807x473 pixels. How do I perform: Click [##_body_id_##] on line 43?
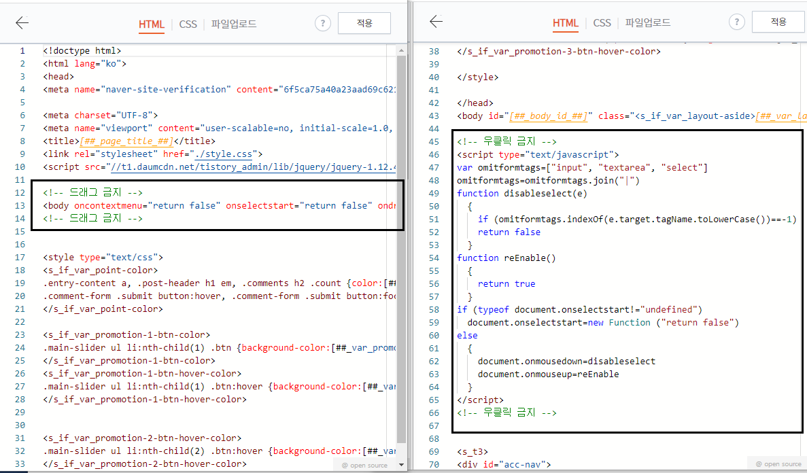coord(548,116)
